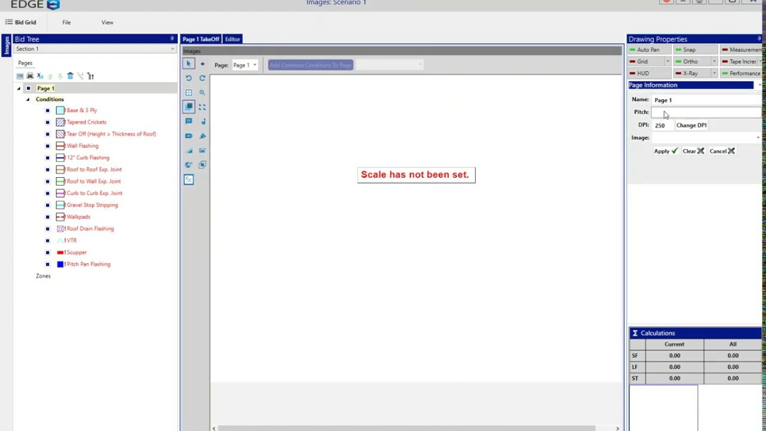
Task: Click the trash delete icon in Bid Tree
Action: (x=70, y=76)
